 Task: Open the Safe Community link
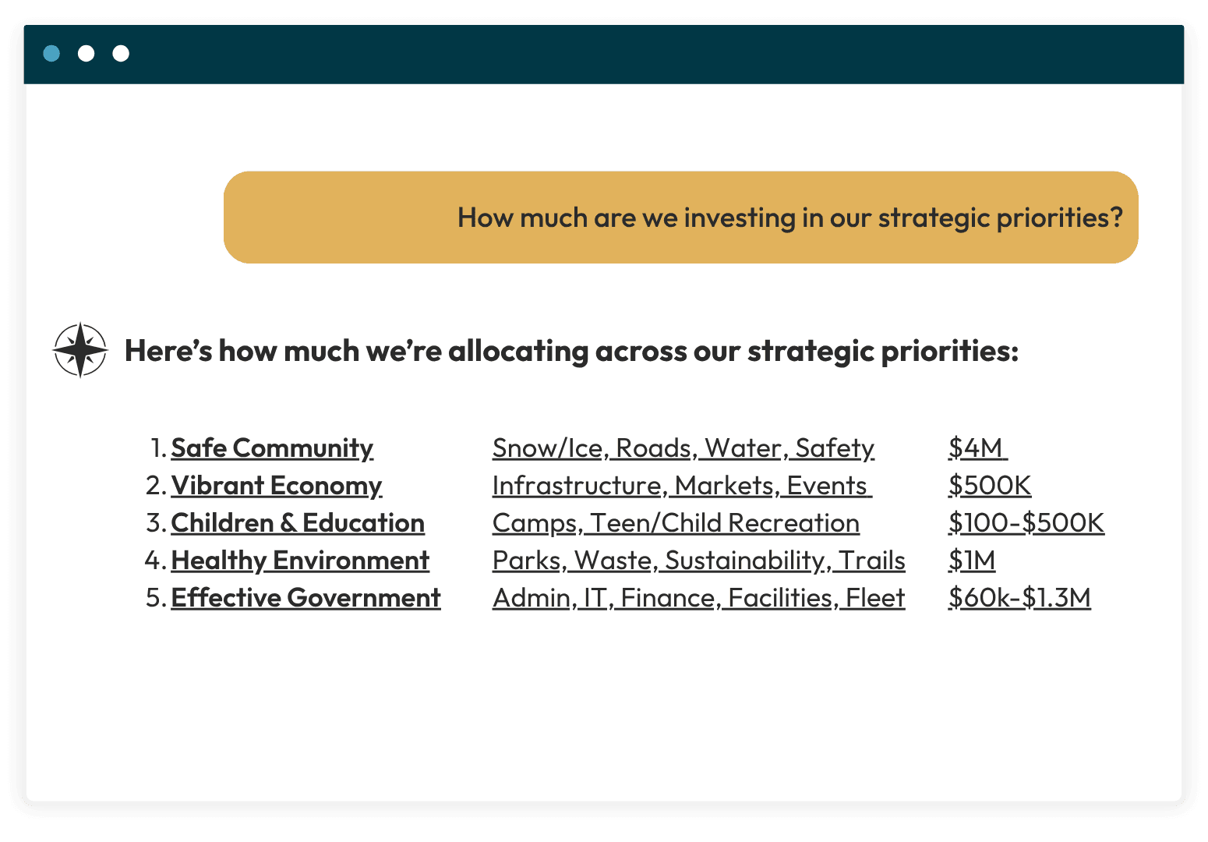tap(271, 448)
